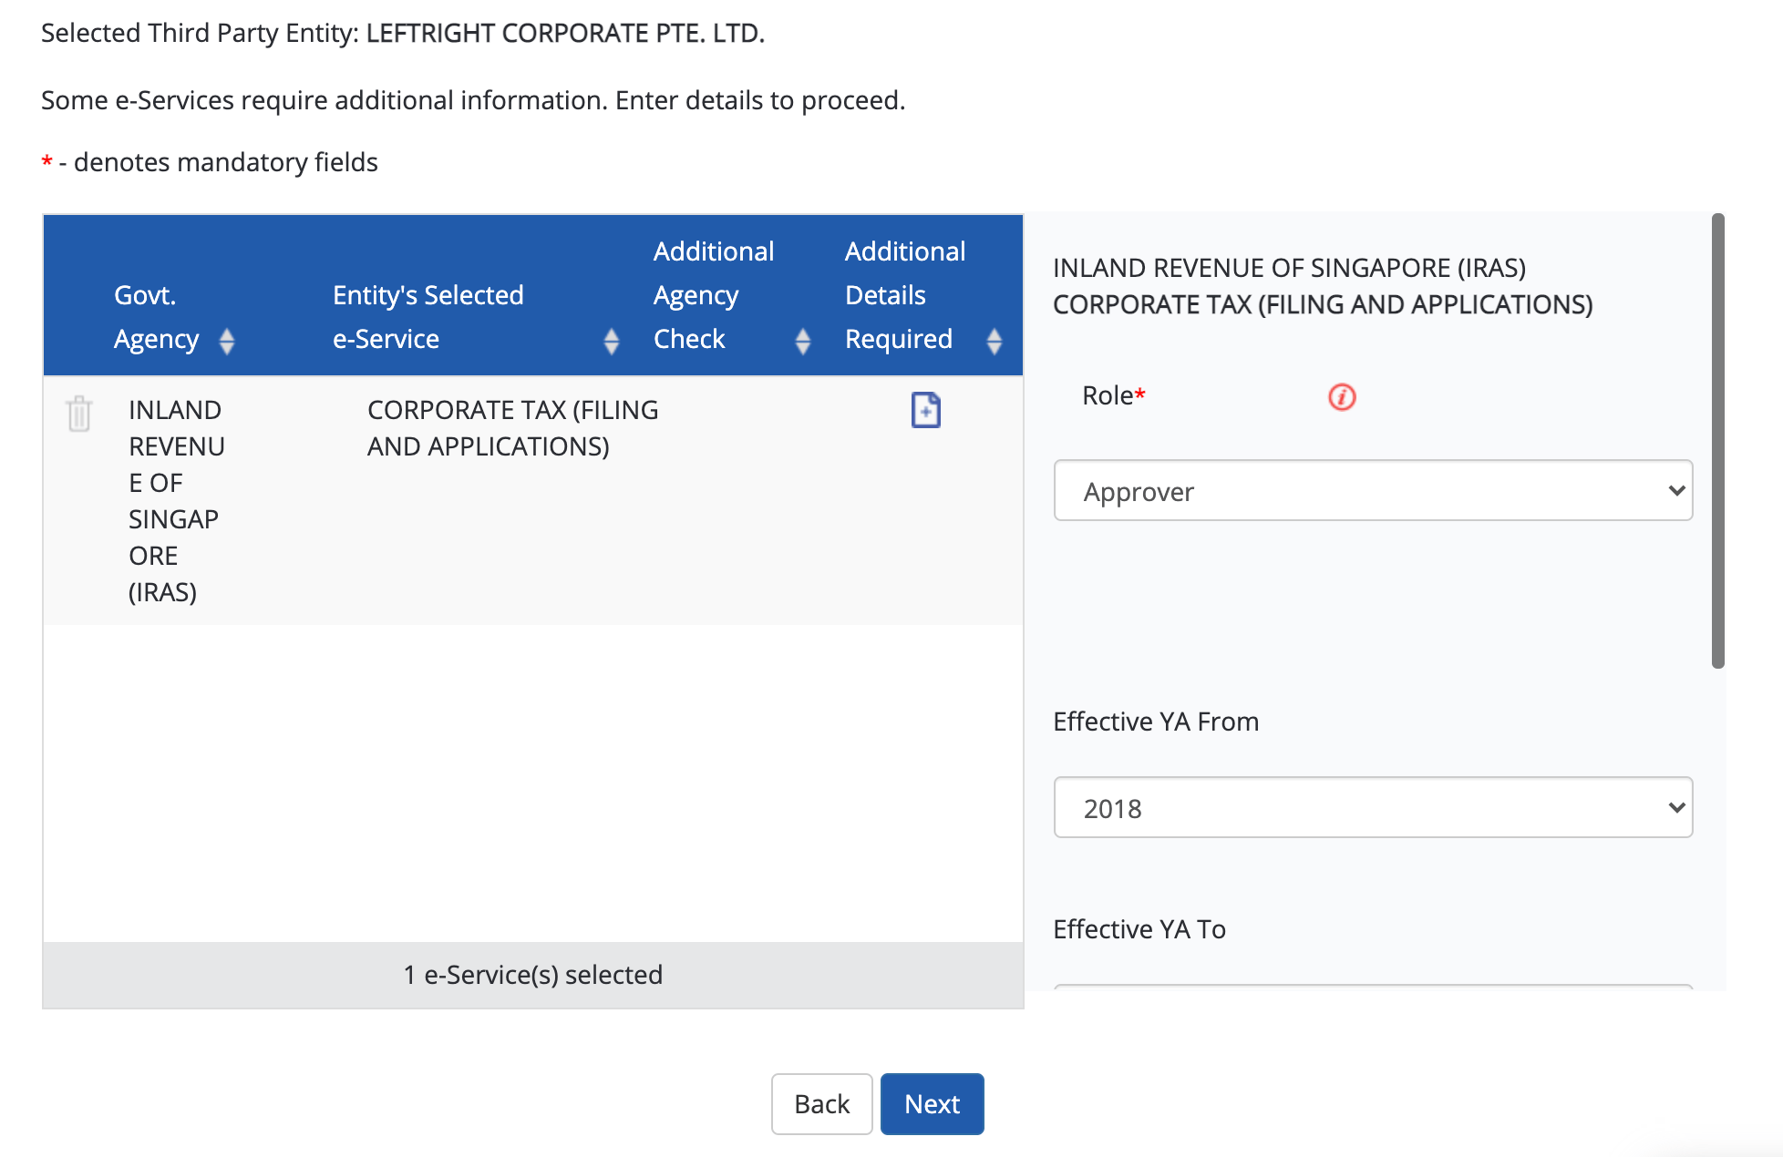Sort by Additional Agency Check arrows
The image size is (1783, 1157).
coord(803,342)
